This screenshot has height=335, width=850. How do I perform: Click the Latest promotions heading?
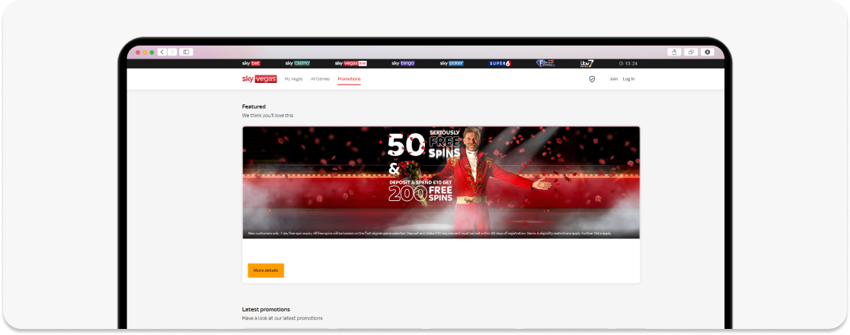[x=266, y=310]
